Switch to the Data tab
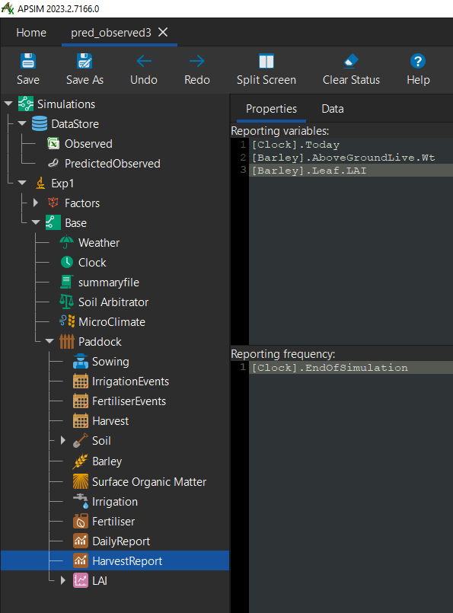 [332, 108]
